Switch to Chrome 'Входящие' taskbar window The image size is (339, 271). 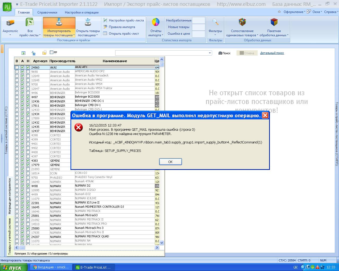coord(51,267)
